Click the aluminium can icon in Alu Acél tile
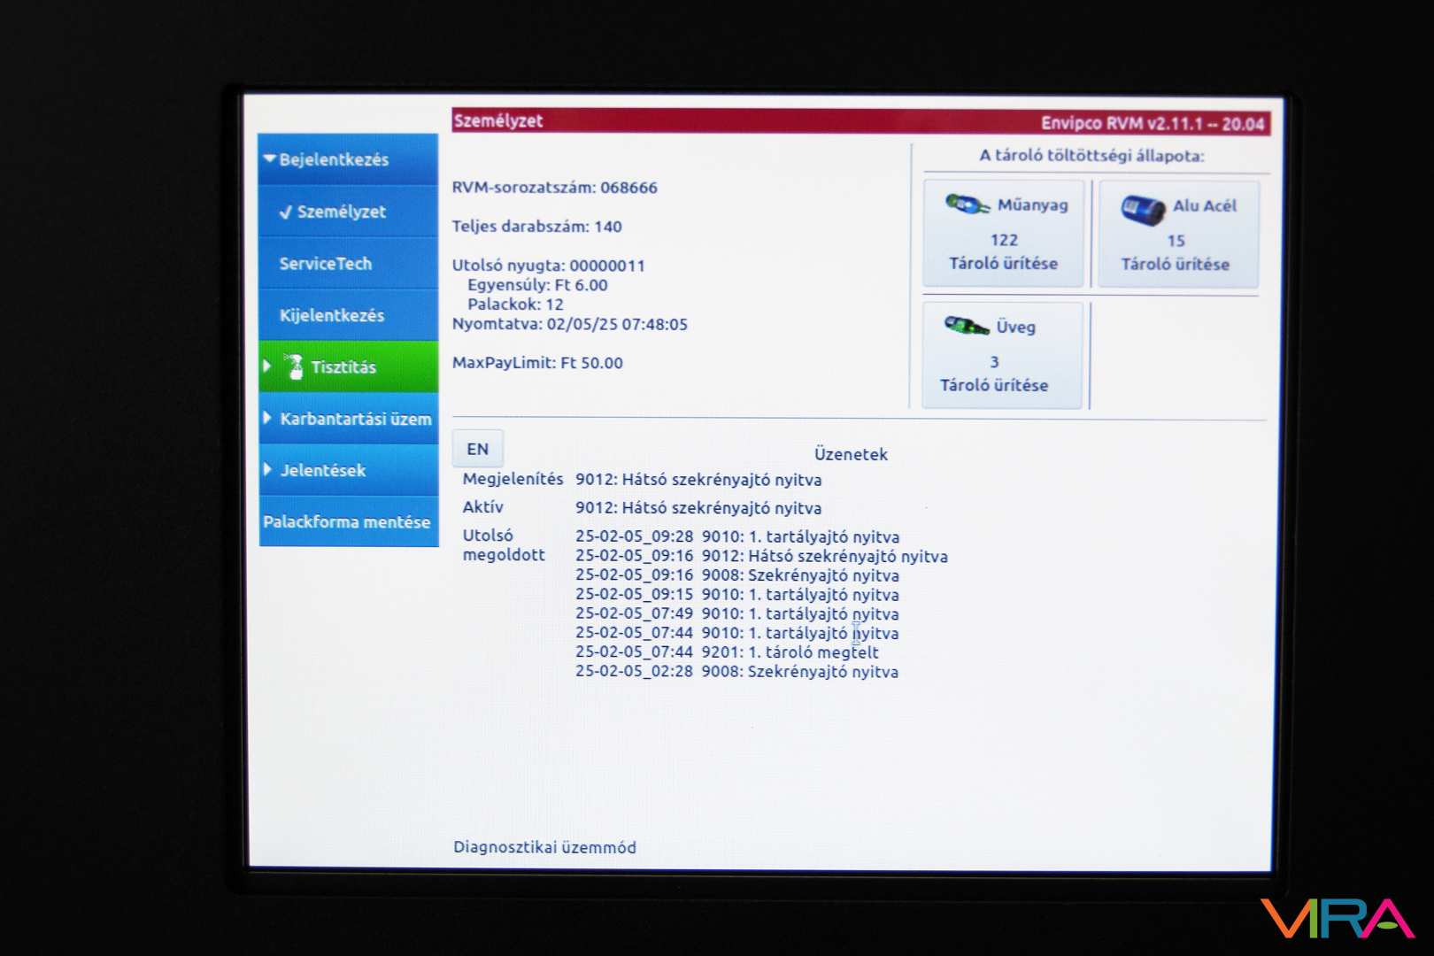This screenshot has height=956, width=1434. [x=1142, y=210]
